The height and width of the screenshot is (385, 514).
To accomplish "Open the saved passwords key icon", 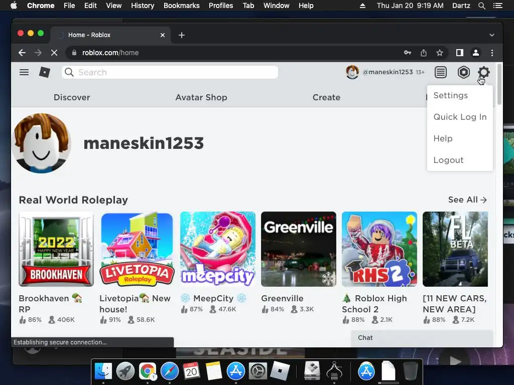I will [x=408, y=53].
